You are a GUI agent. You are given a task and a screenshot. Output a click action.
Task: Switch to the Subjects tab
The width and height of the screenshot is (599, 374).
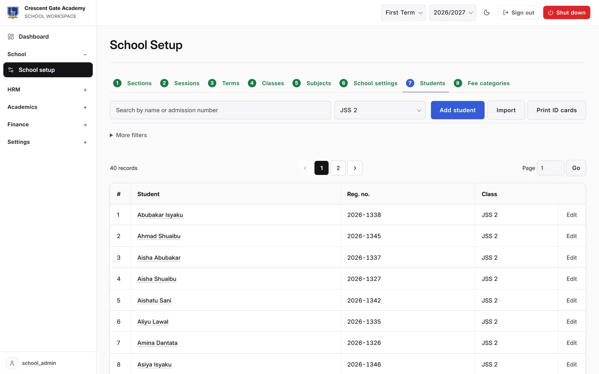[312, 83]
